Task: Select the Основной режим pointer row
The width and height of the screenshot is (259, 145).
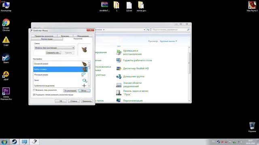Action: point(60,64)
